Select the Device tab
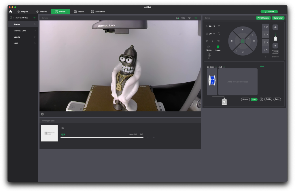 tap(60, 12)
